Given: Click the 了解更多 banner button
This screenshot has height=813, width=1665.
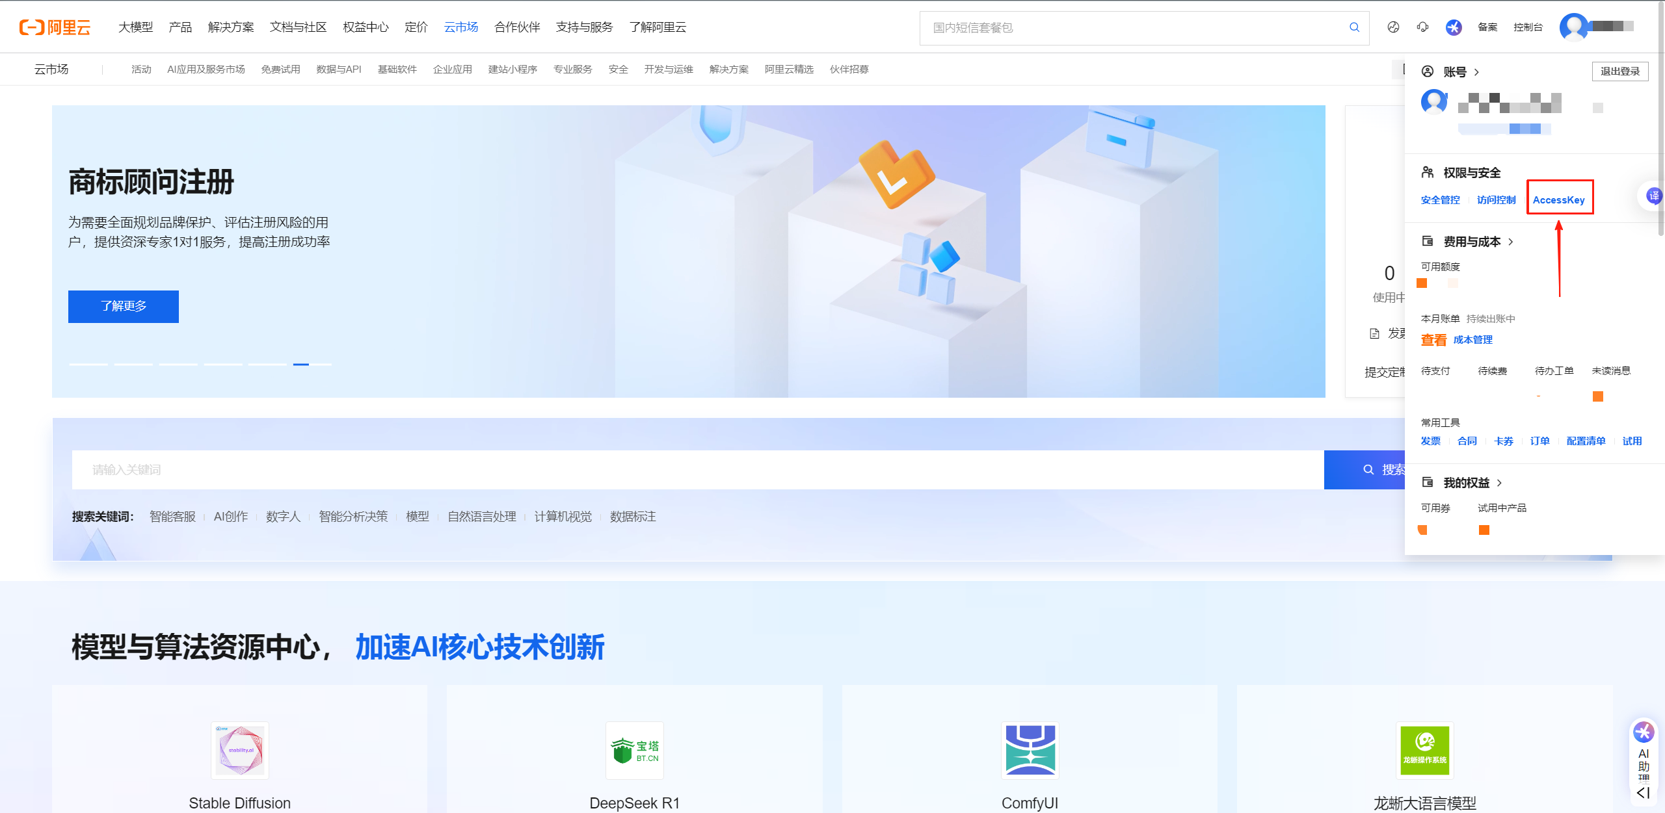Looking at the screenshot, I should click(124, 306).
